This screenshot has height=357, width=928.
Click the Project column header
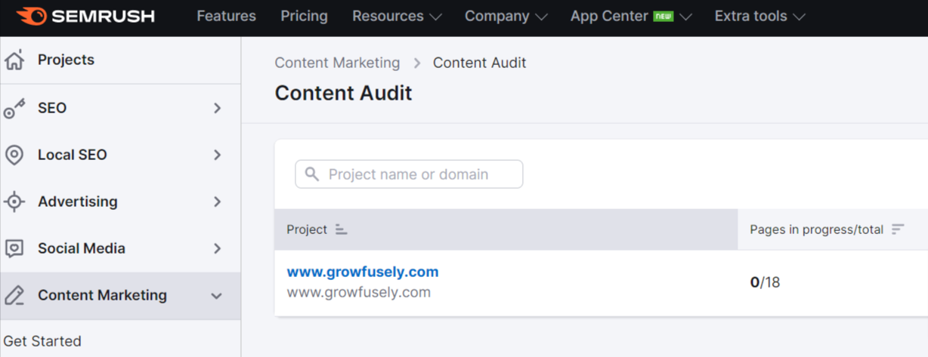506,229
